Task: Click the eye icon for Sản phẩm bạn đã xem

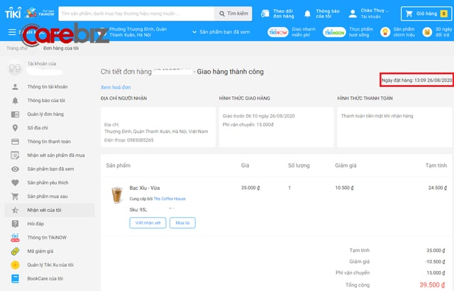Action: [x=15, y=169]
